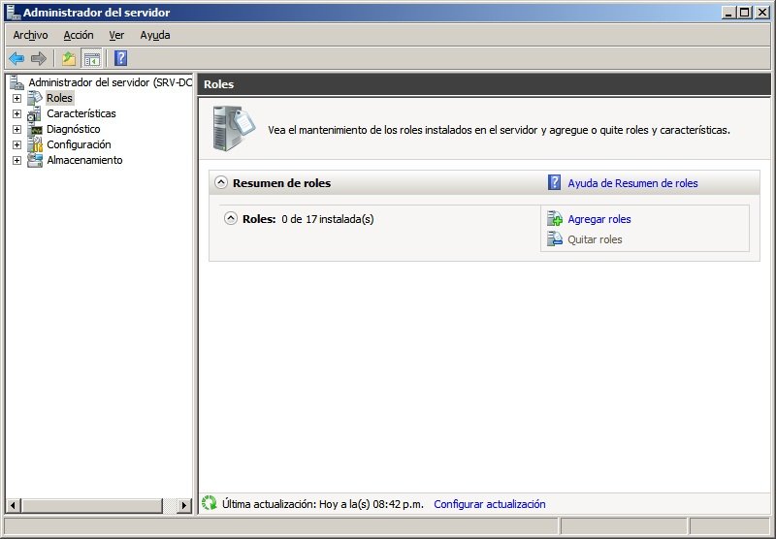The width and height of the screenshot is (776, 539).
Task: Click the dark 'Roles' pane header
Action: (x=484, y=84)
